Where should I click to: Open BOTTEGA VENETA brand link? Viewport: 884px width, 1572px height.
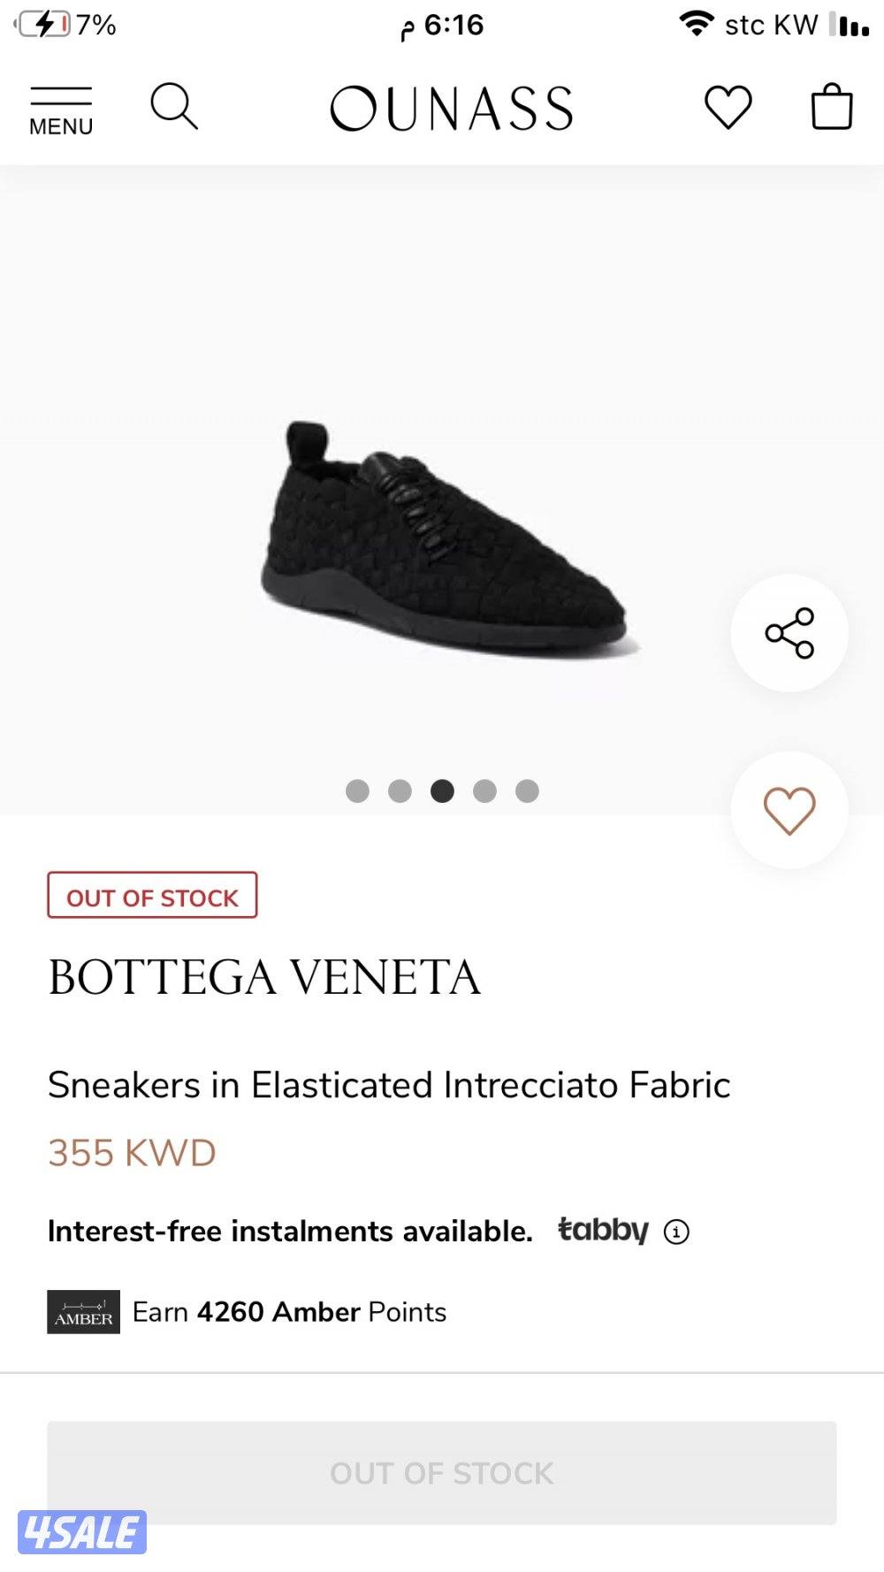pyautogui.click(x=264, y=978)
